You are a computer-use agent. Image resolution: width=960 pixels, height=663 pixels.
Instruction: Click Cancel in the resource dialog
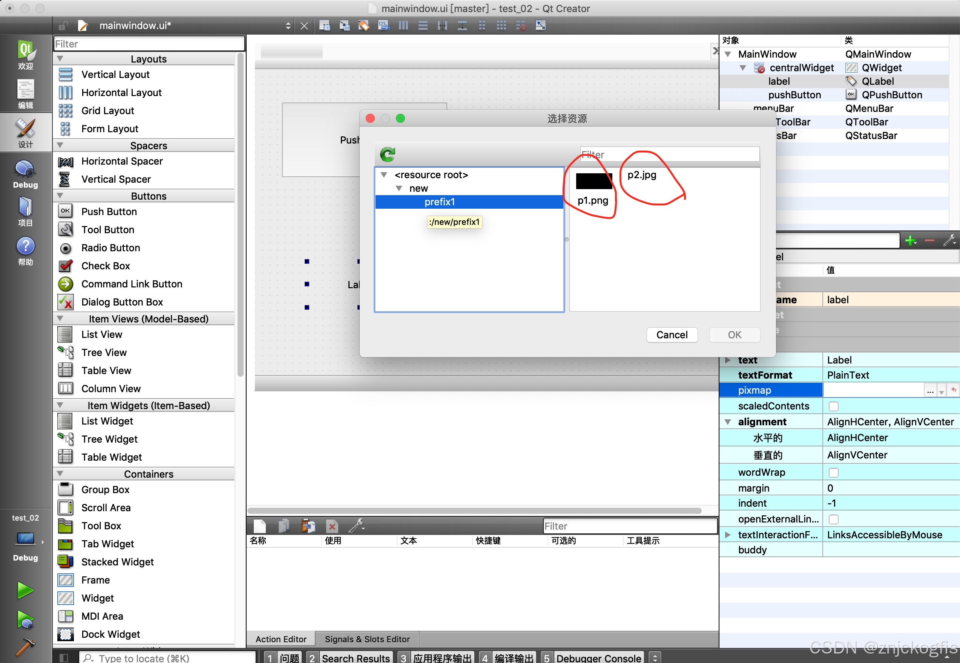point(672,335)
